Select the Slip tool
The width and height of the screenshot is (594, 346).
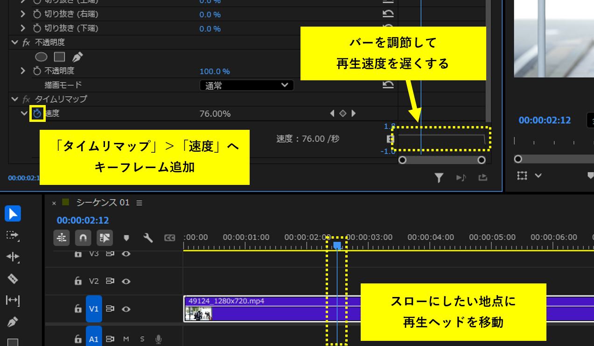click(x=13, y=301)
